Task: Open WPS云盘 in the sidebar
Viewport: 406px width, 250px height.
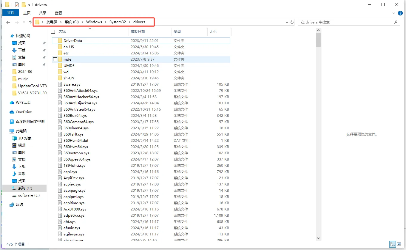Action: pyautogui.click(x=23, y=103)
